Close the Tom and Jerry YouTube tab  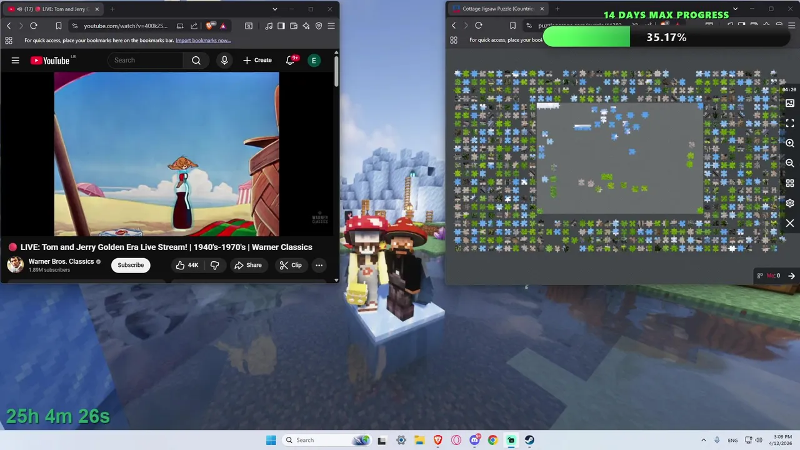[97, 9]
